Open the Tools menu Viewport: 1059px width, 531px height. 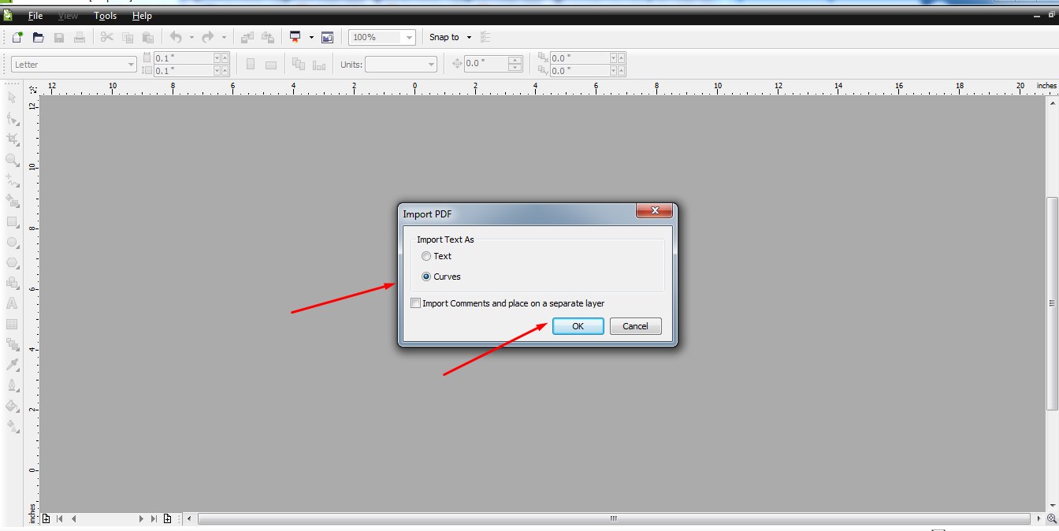(105, 16)
